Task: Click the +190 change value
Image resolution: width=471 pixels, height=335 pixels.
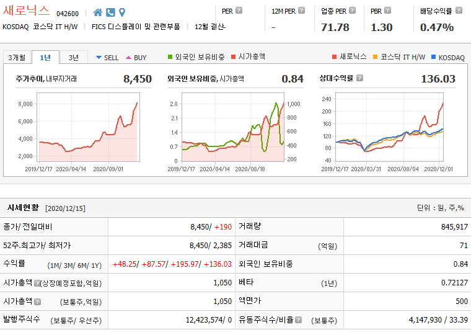Action: point(223,226)
